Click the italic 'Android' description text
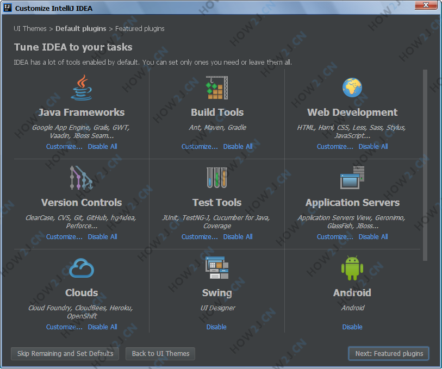The height and width of the screenshot is (369, 442). point(353,308)
